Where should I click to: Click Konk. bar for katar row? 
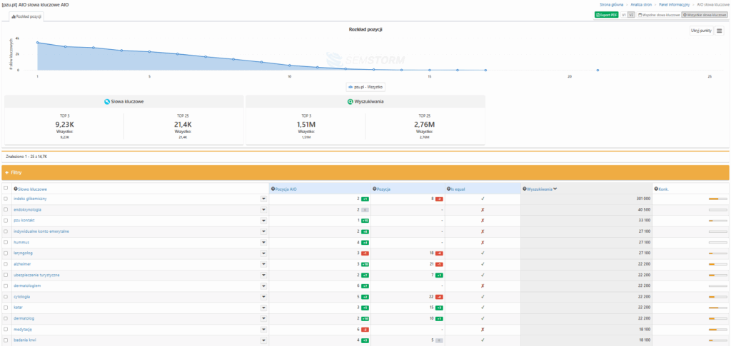pyautogui.click(x=717, y=308)
